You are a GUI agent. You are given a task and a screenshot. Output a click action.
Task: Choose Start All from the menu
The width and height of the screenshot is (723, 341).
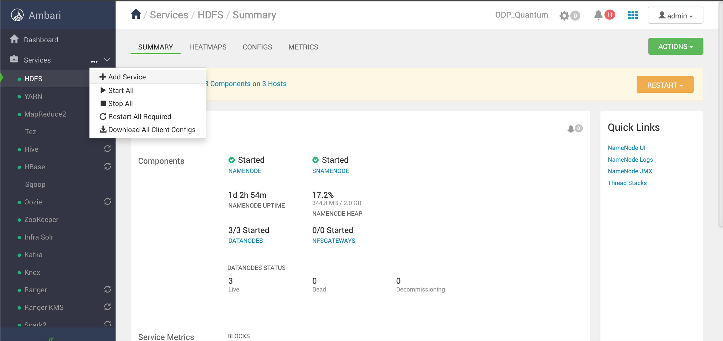click(148, 90)
